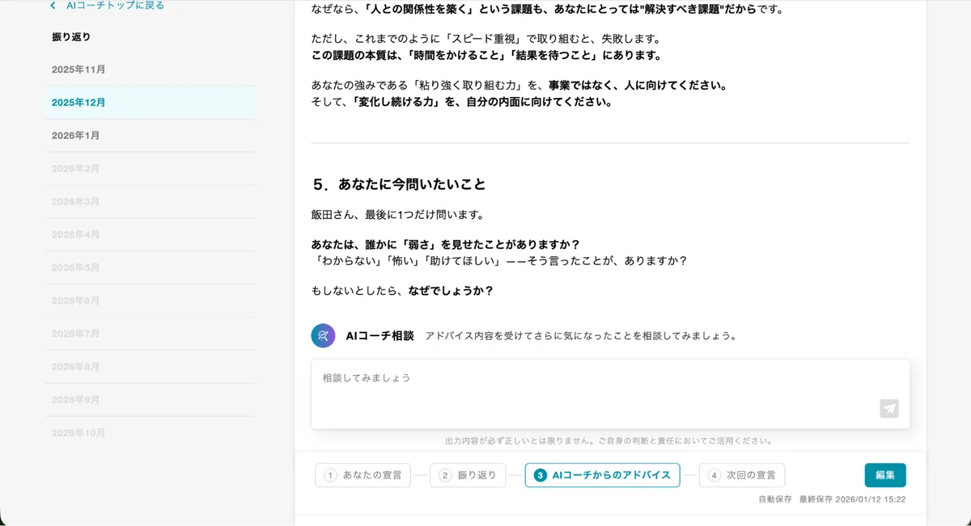This screenshot has width=971, height=526.
Task: Click the paper plane send icon
Action: pos(888,409)
